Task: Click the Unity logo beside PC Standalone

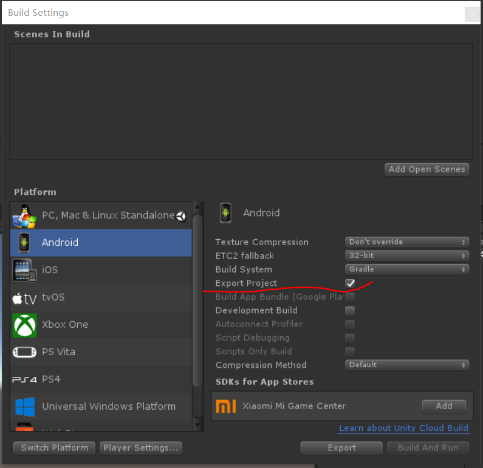Action: pyautogui.click(x=181, y=216)
